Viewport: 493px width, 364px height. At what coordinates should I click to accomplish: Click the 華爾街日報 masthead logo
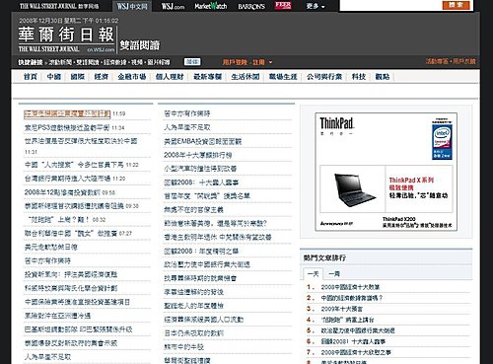[x=66, y=35]
